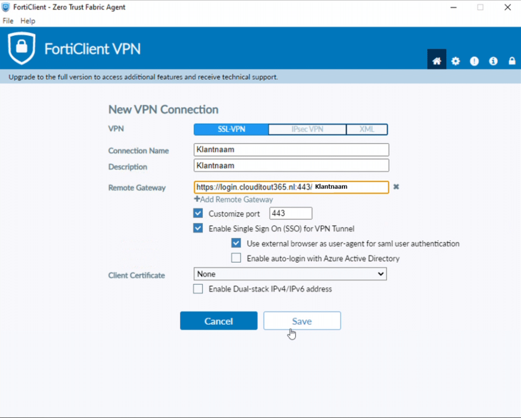This screenshot has width=521, height=418.
Task: Switch to the XML tab
Action: pyautogui.click(x=367, y=129)
